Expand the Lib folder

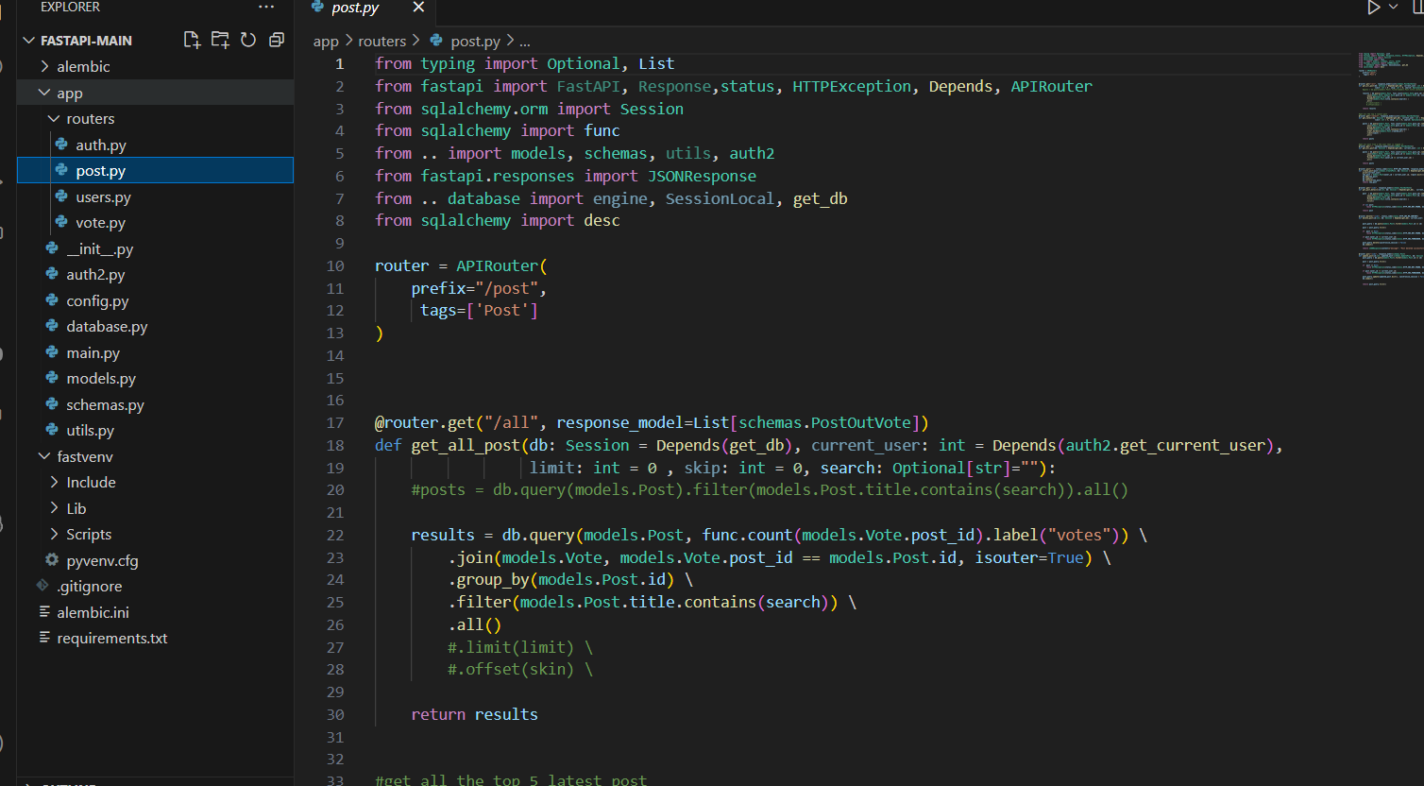[54, 508]
